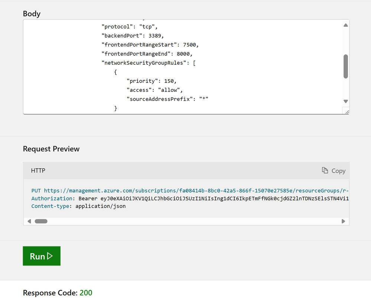Screen dimensions: 371x300
Task: Click the Body vertical scrollbar thumb
Action: 346,66
